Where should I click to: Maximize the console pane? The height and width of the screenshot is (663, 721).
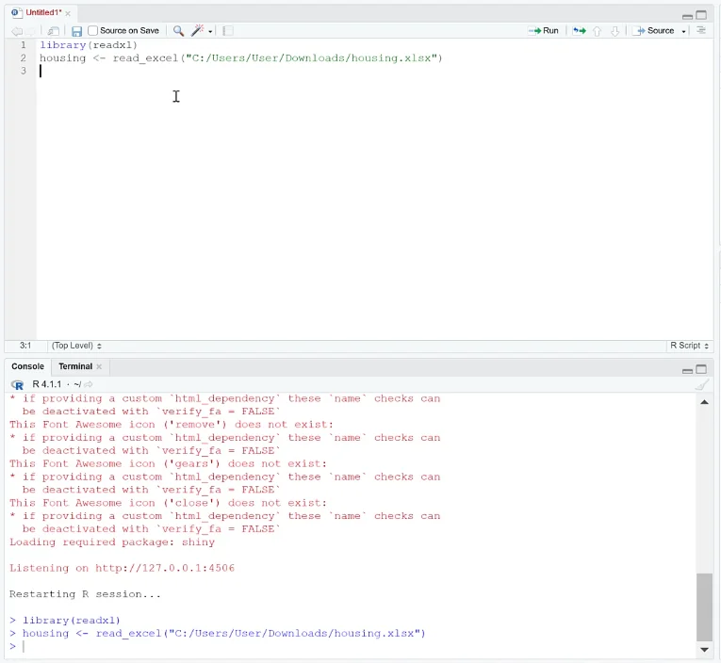tap(701, 369)
